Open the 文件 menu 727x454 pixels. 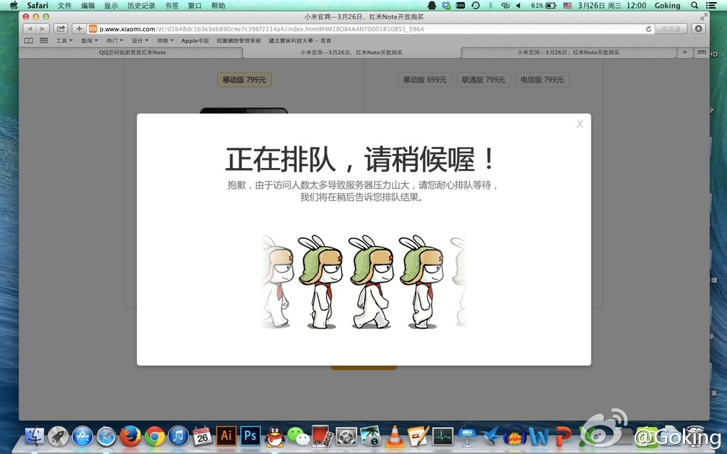[65, 6]
